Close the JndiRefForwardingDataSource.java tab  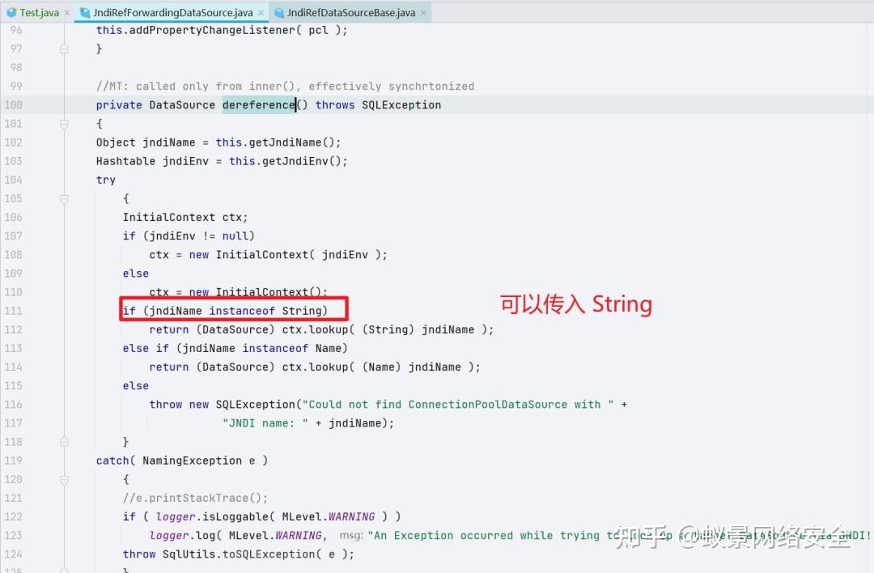tap(261, 12)
